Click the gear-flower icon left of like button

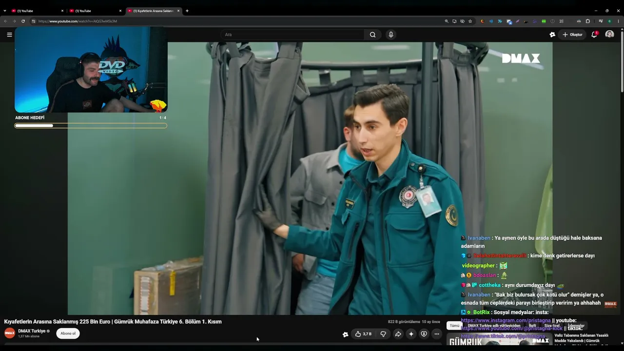point(346,334)
